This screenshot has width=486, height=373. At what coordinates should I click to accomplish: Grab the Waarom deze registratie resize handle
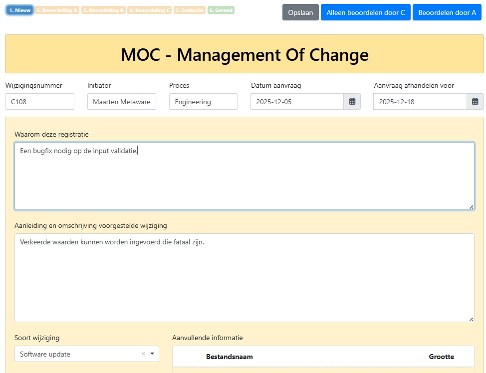point(471,206)
